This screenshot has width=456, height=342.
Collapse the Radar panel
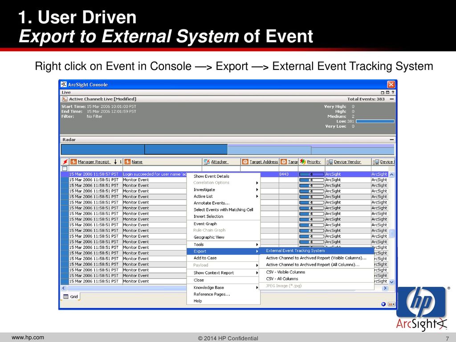click(392, 139)
